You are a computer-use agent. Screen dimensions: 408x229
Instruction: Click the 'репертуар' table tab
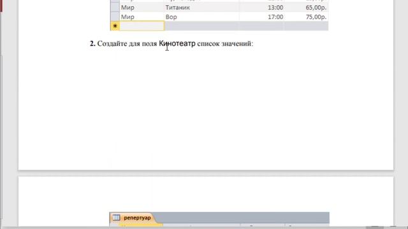click(132, 218)
